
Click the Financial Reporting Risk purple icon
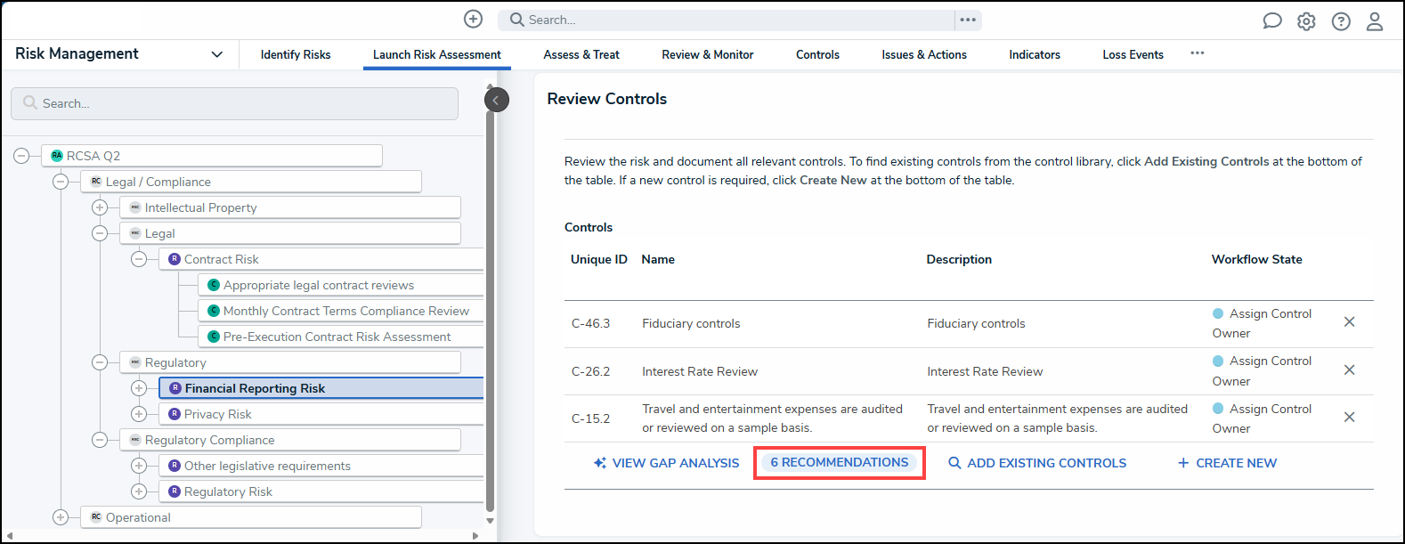[x=175, y=388]
